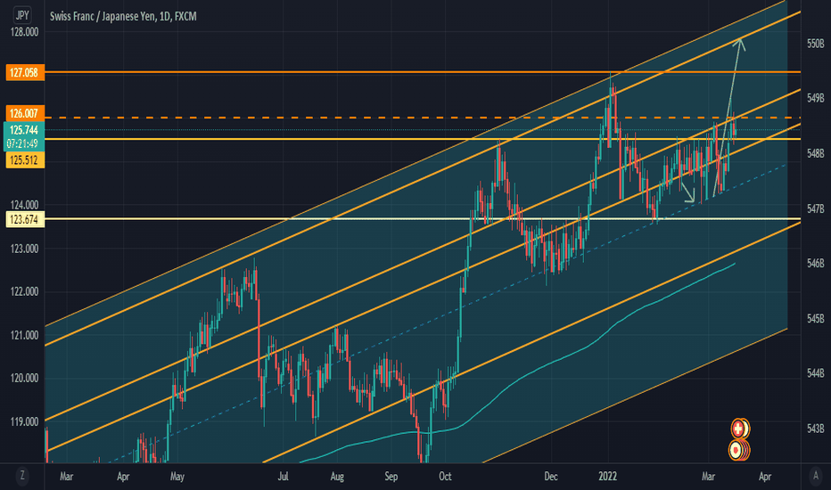Image resolution: width=831 pixels, height=490 pixels.
Task: Click the 548B right-axis value
Action: 815,153
